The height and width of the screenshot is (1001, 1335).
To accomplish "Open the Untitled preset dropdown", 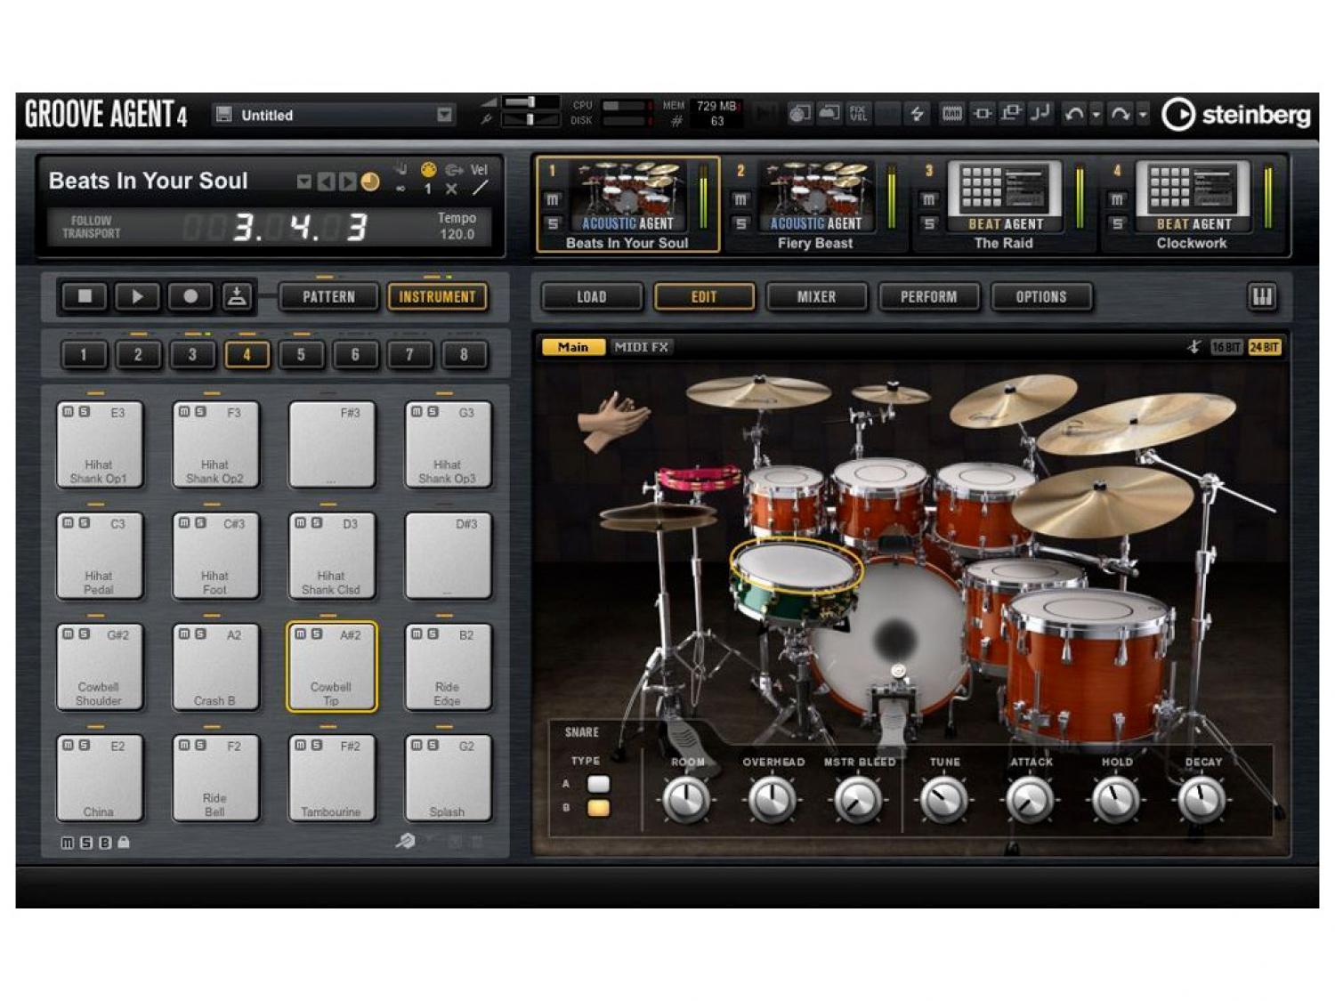I will 444,115.
